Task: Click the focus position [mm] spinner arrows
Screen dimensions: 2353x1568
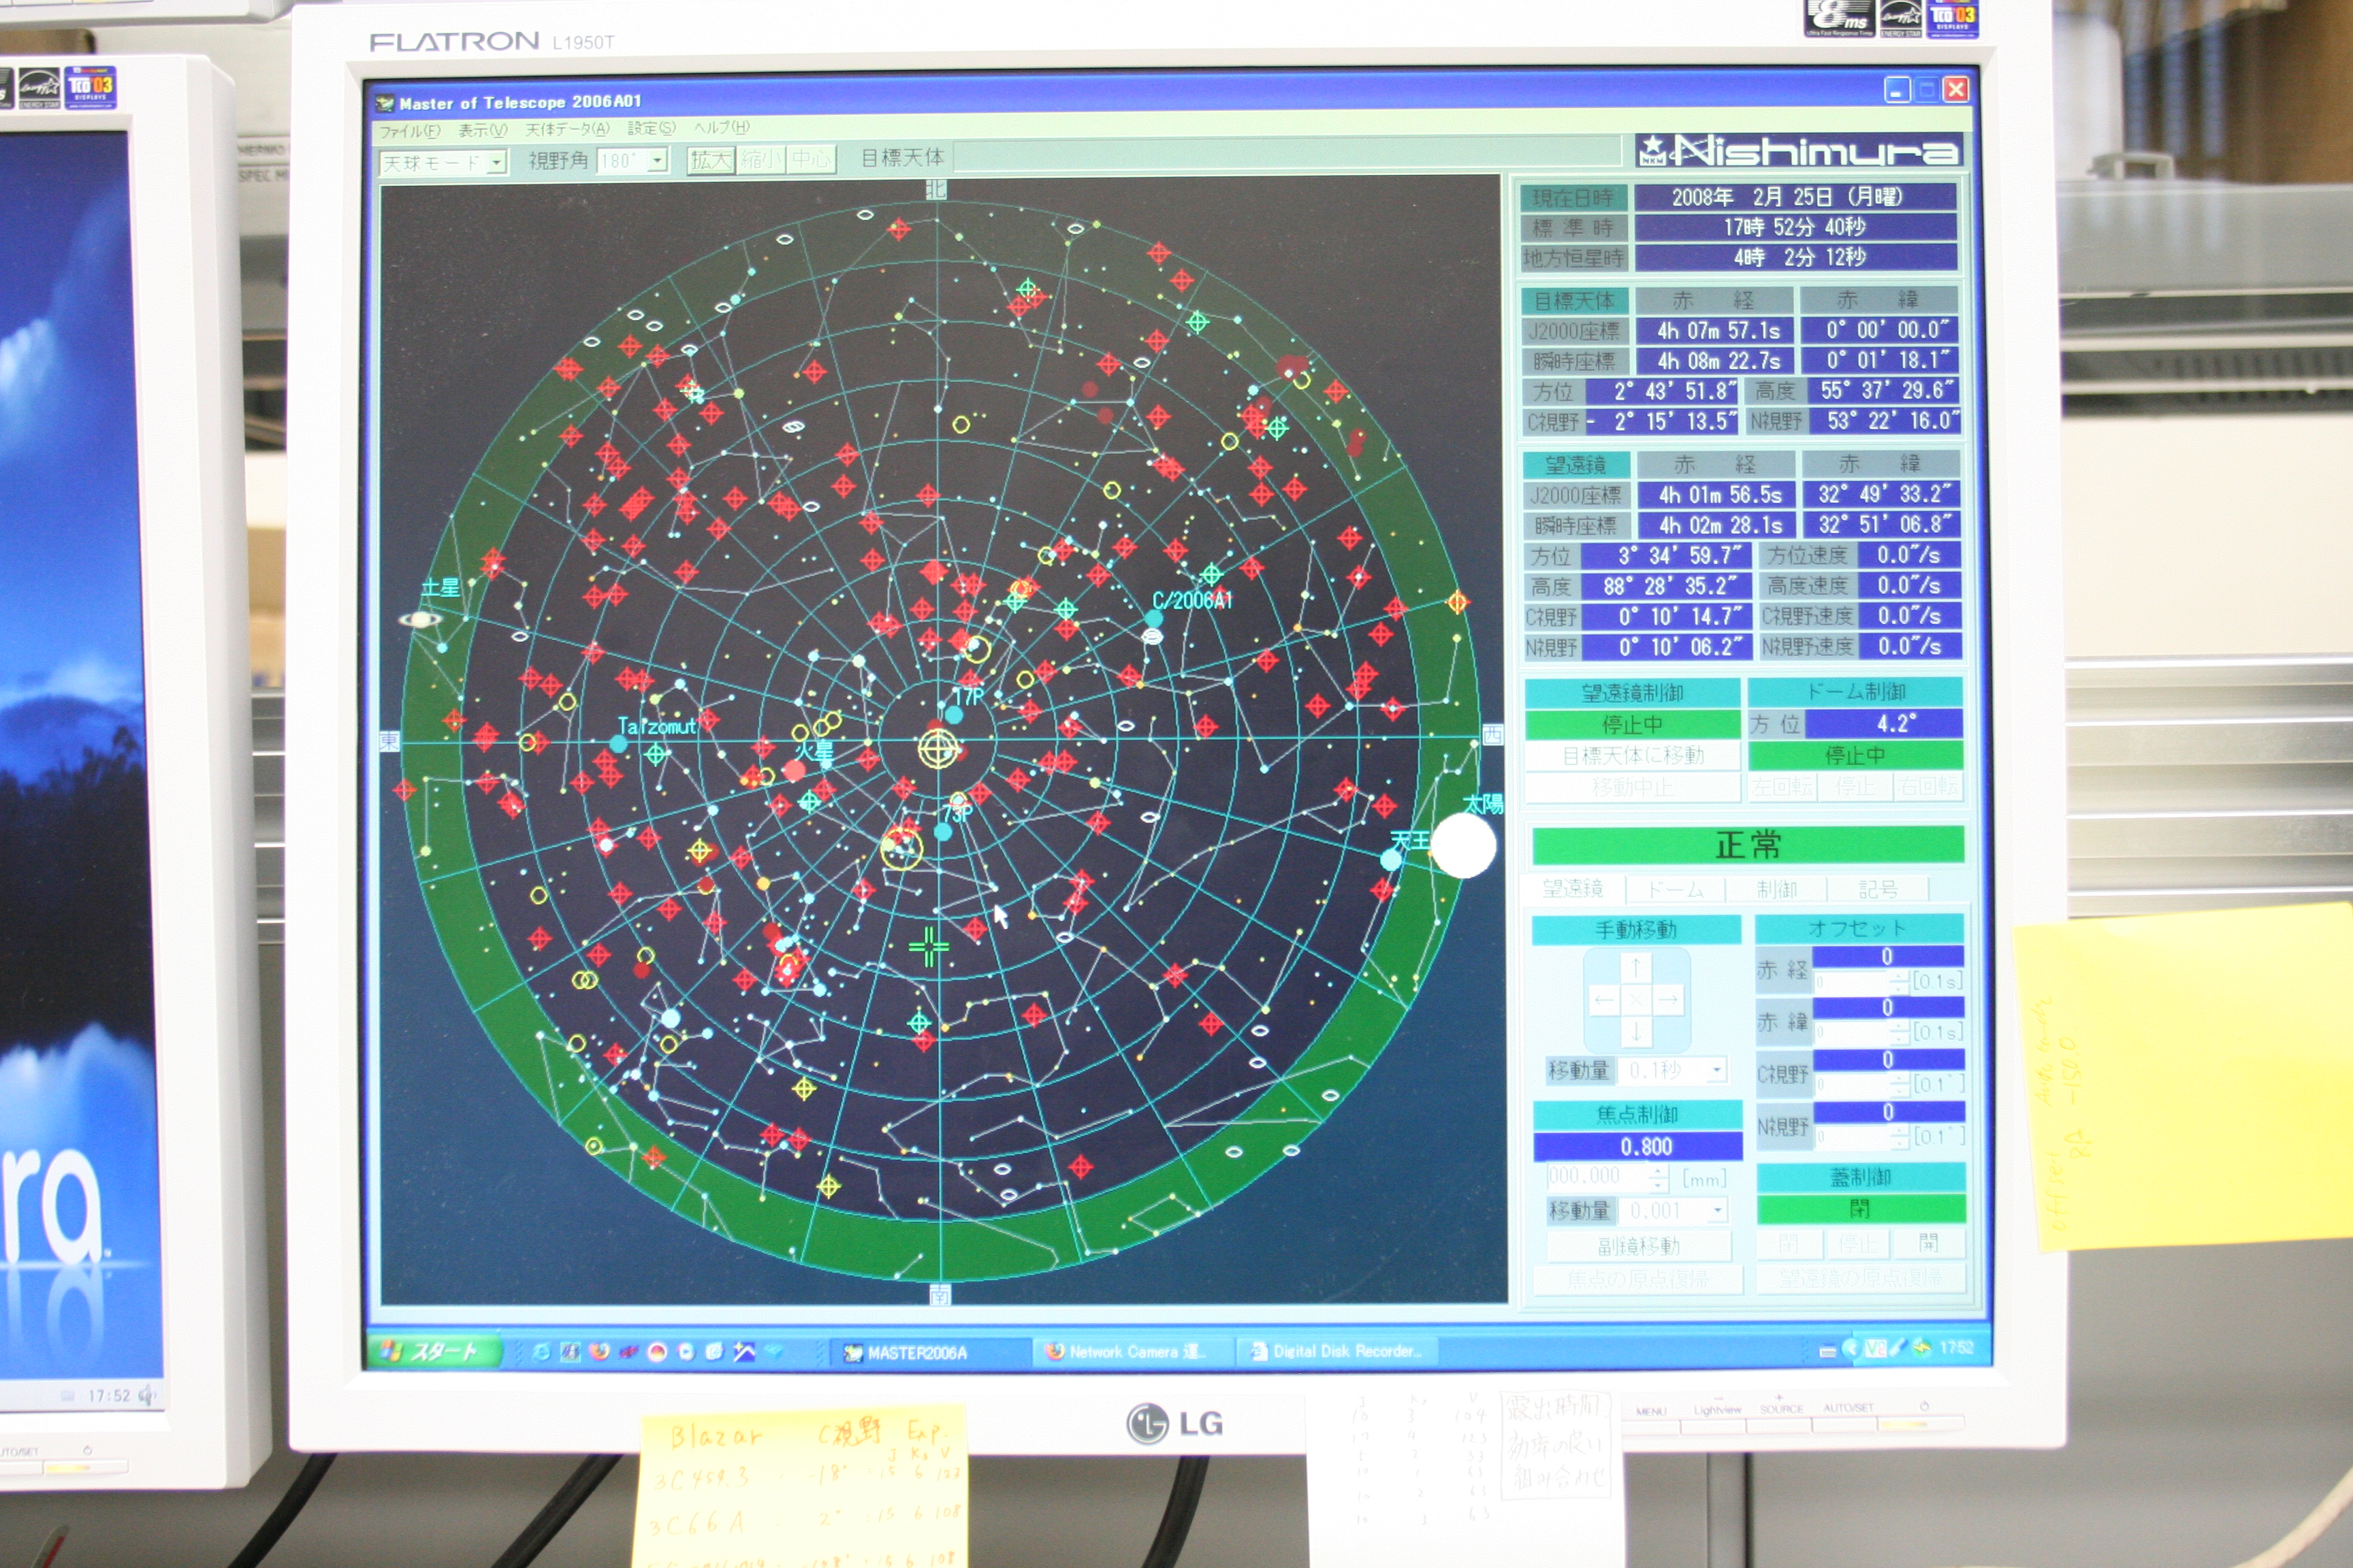Action: (1658, 1178)
